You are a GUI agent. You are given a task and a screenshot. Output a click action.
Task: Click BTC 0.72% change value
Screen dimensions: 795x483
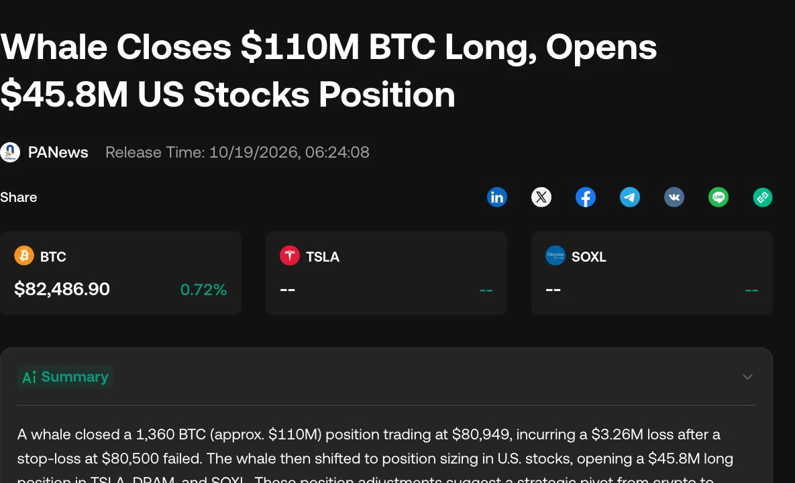pos(203,289)
